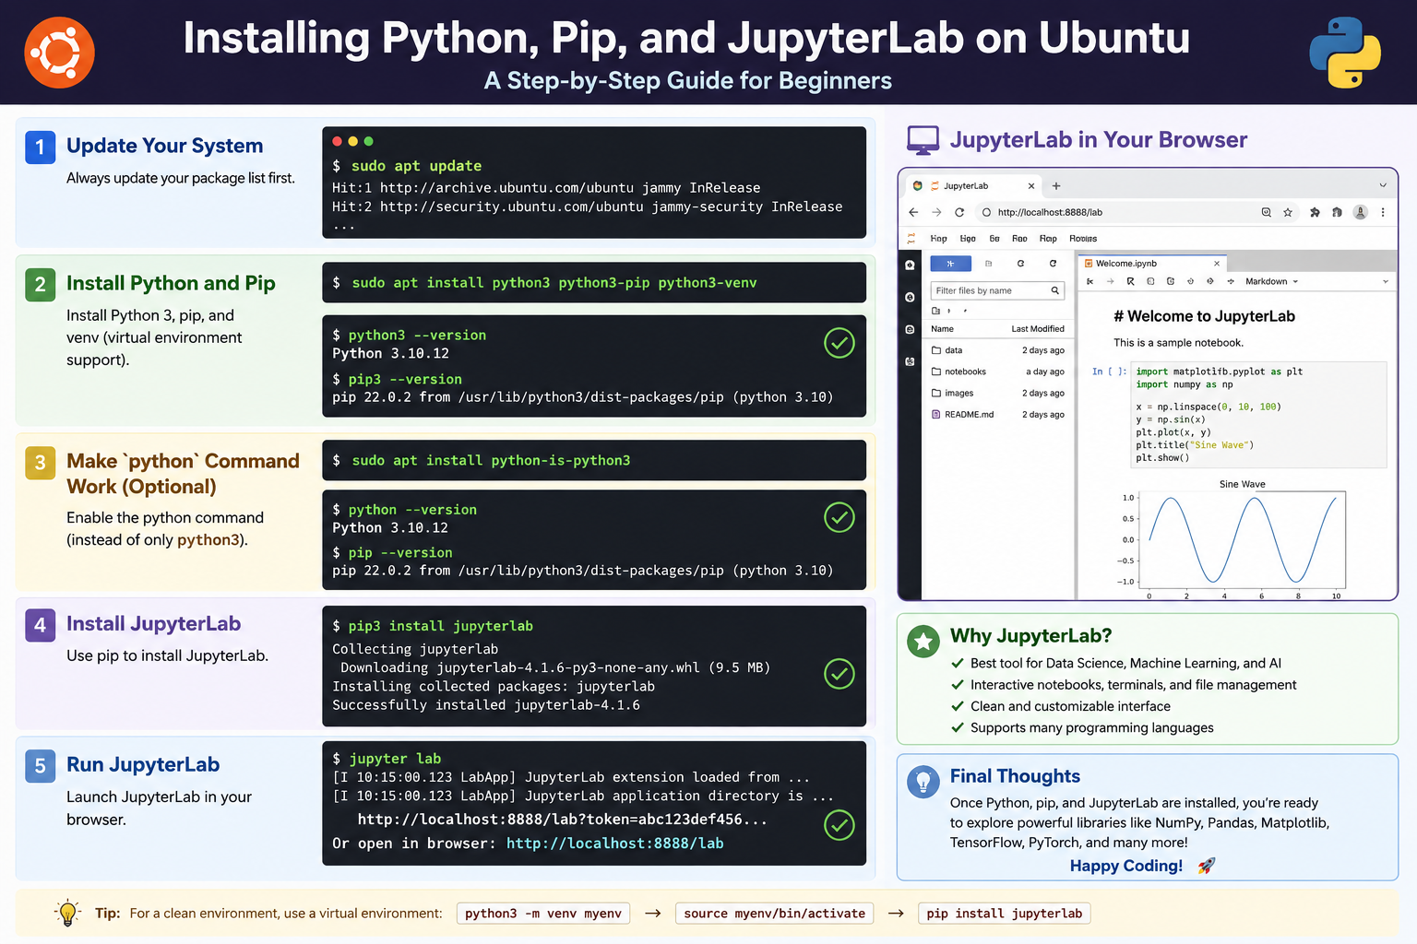This screenshot has height=944, width=1417.
Task: Select the top JupyterLab left sidebar icon
Action: click(911, 265)
